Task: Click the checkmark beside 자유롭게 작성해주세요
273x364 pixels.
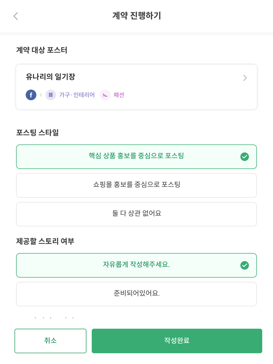Action: pos(245,265)
